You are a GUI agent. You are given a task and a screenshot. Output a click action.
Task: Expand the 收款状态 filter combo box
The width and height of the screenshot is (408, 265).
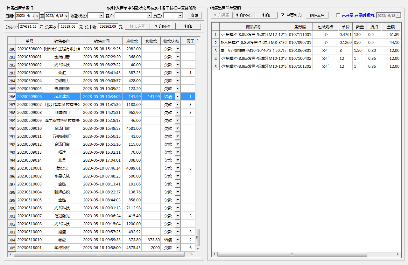(x=101, y=16)
